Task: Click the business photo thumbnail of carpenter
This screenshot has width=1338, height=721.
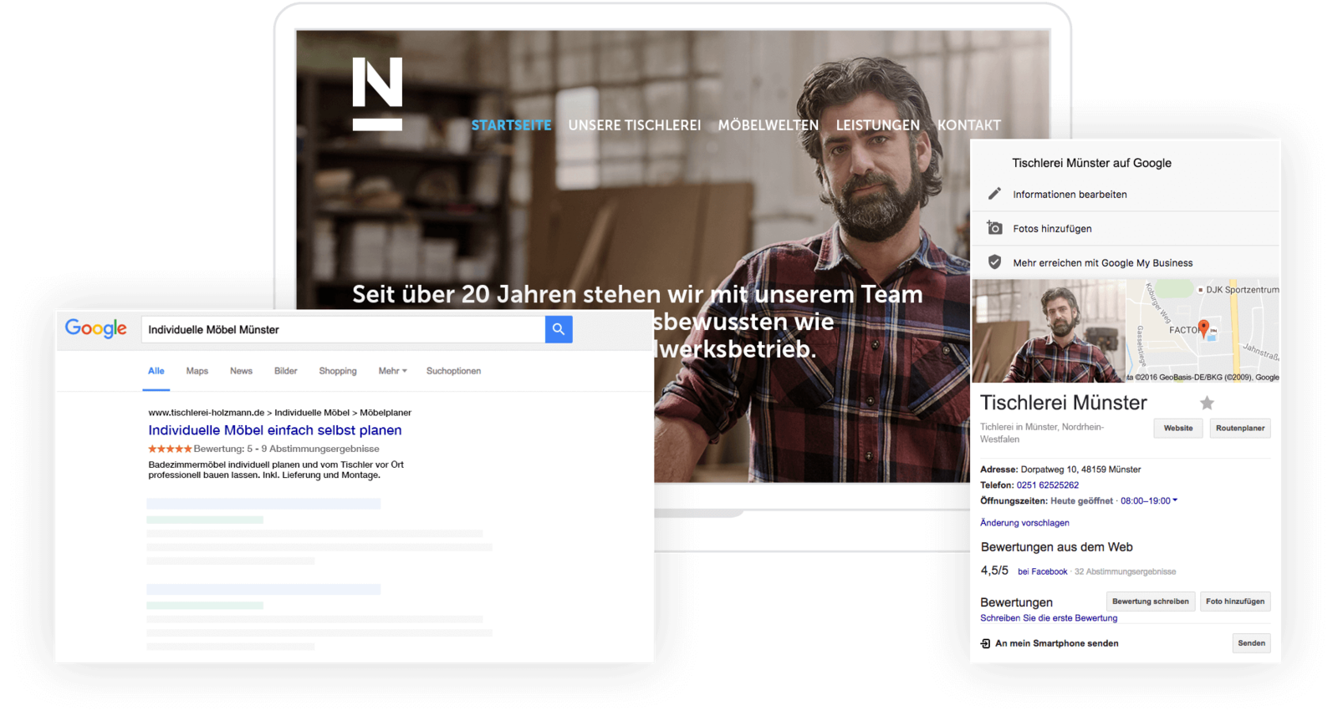Action: (1049, 331)
